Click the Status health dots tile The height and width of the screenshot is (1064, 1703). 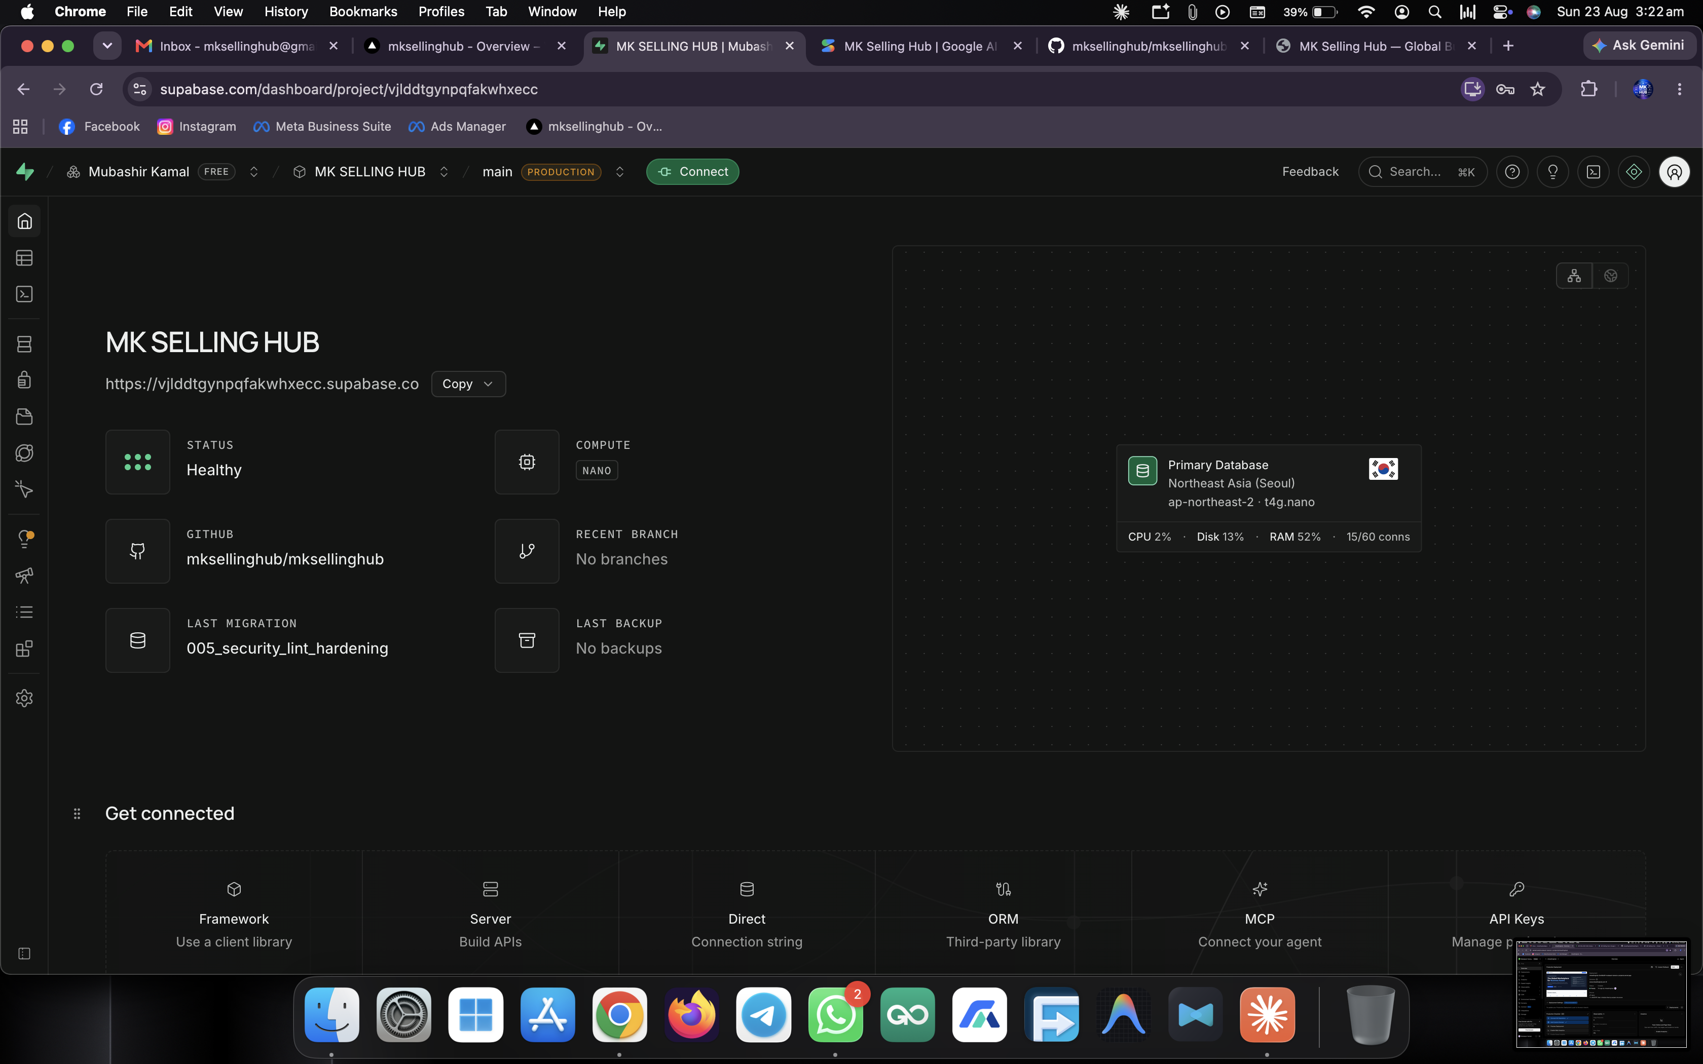(138, 462)
